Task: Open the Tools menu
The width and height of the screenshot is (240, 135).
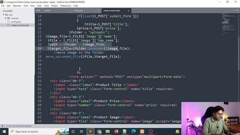Action: coord(46,6)
